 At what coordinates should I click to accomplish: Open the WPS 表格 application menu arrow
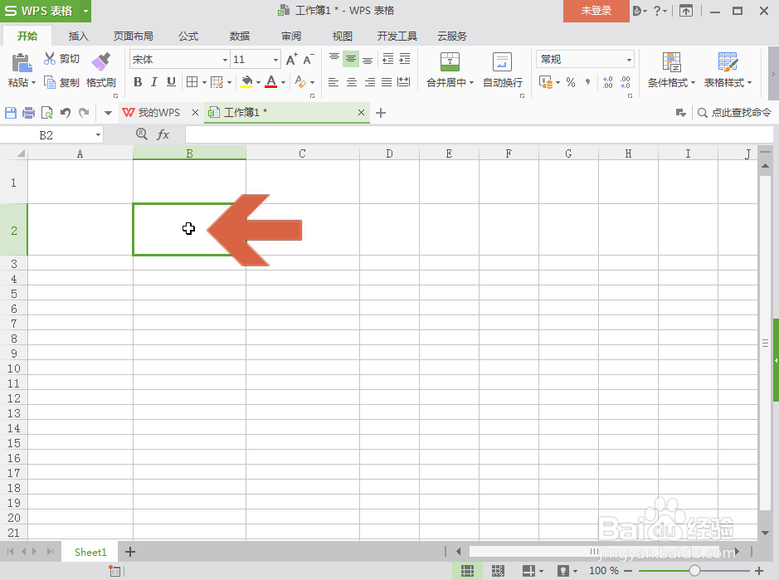click(85, 11)
